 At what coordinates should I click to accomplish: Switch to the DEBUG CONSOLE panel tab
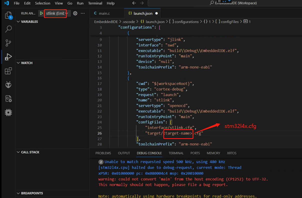pyautogui.click(x=149, y=153)
